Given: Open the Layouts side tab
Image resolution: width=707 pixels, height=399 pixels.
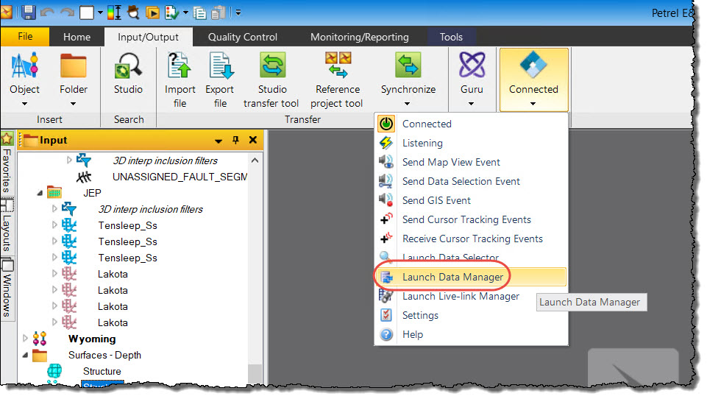Looking at the screenshot, I should [7, 227].
